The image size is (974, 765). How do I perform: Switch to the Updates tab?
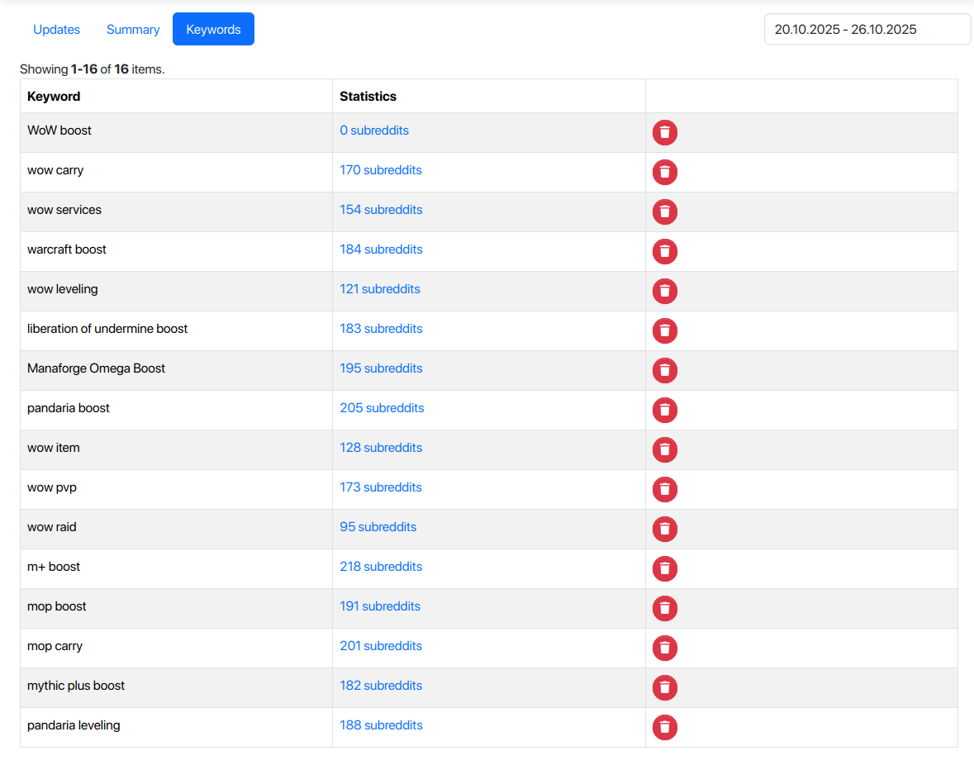pyautogui.click(x=56, y=29)
